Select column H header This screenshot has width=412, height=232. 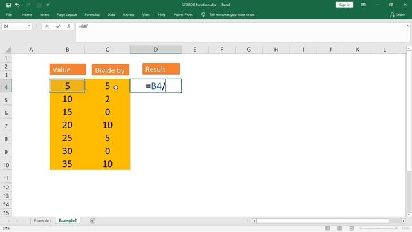276,50
